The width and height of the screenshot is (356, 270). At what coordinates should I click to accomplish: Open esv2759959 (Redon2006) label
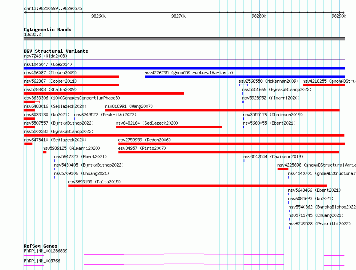click(x=144, y=140)
